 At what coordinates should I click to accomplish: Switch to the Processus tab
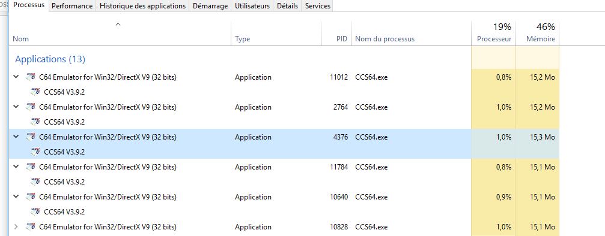(x=29, y=6)
